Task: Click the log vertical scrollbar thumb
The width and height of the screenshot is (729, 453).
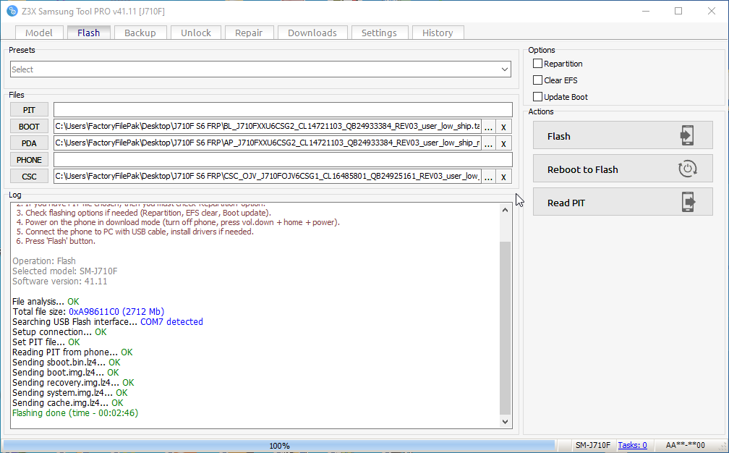Action: click(505, 328)
